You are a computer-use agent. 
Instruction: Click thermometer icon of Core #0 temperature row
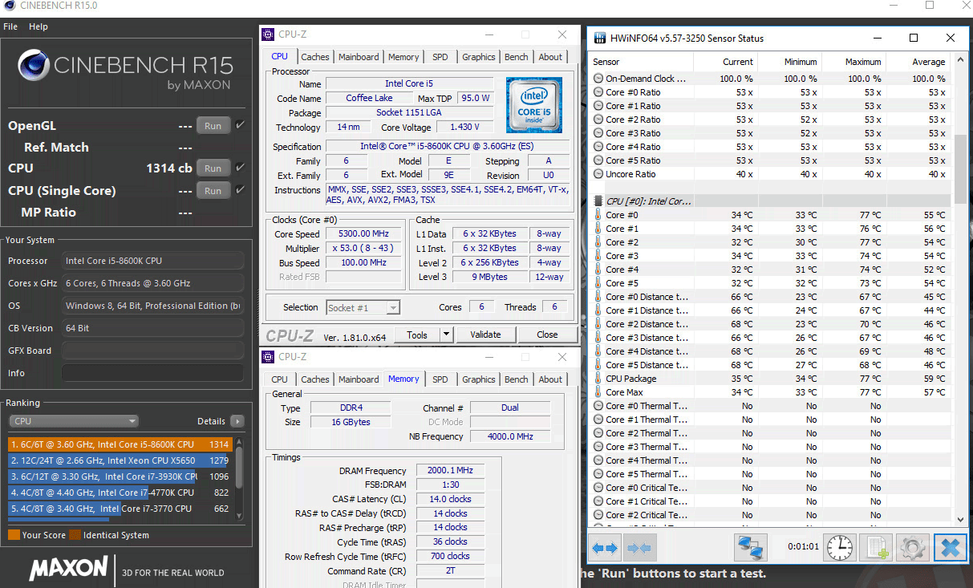pyautogui.click(x=598, y=215)
